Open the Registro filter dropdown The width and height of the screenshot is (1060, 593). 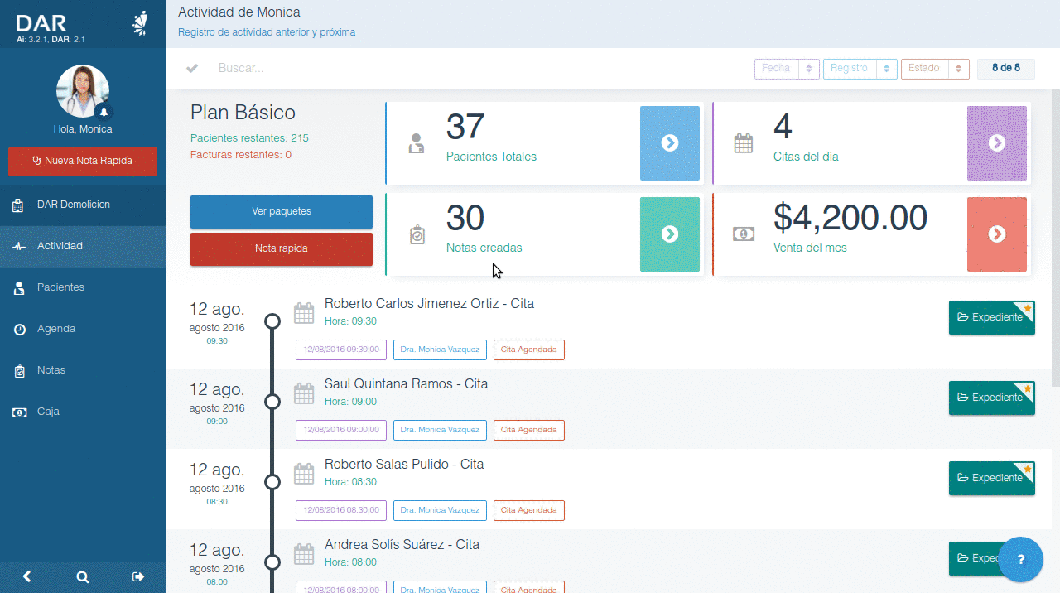(x=860, y=69)
